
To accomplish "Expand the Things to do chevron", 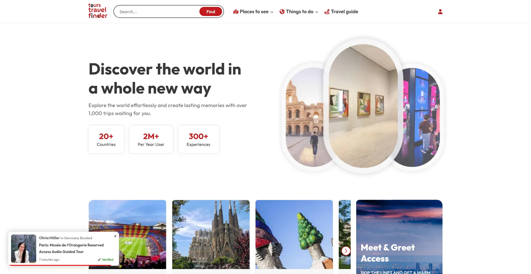I will [x=317, y=12].
